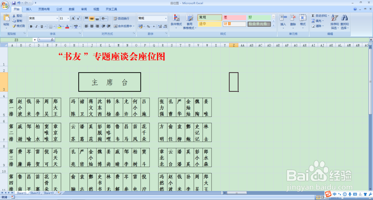
Task: Click the Save icon in quick access toolbar
Action: 13,3
